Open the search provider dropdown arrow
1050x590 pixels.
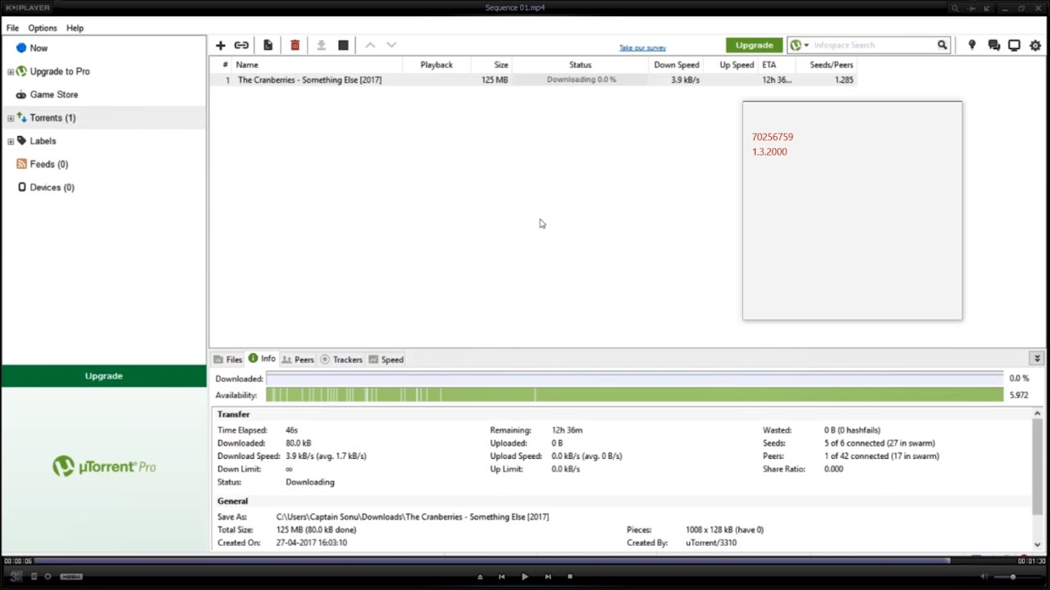point(806,45)
